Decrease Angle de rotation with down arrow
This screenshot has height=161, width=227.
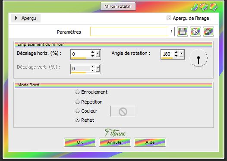[x=176, y=56]
